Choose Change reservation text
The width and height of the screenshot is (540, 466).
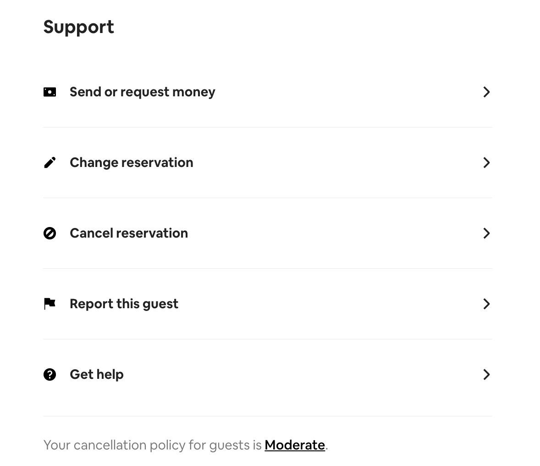[x=131, y=163]
